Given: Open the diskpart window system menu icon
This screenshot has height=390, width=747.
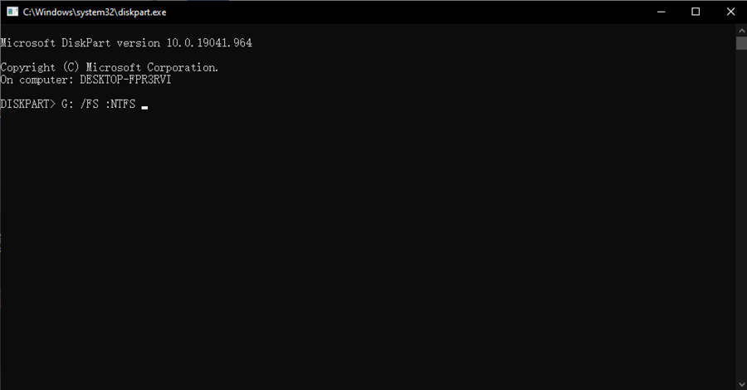Looking at the screenshot, I should tap(12, 12).
